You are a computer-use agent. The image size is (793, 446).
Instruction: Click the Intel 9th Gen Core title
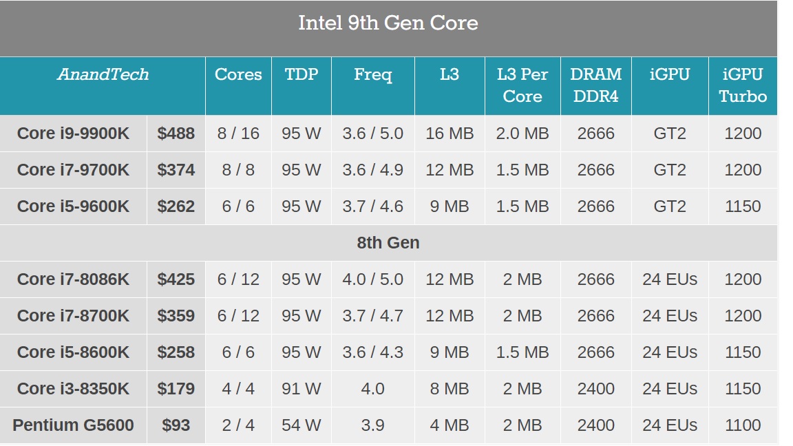[x=388, y=23]
